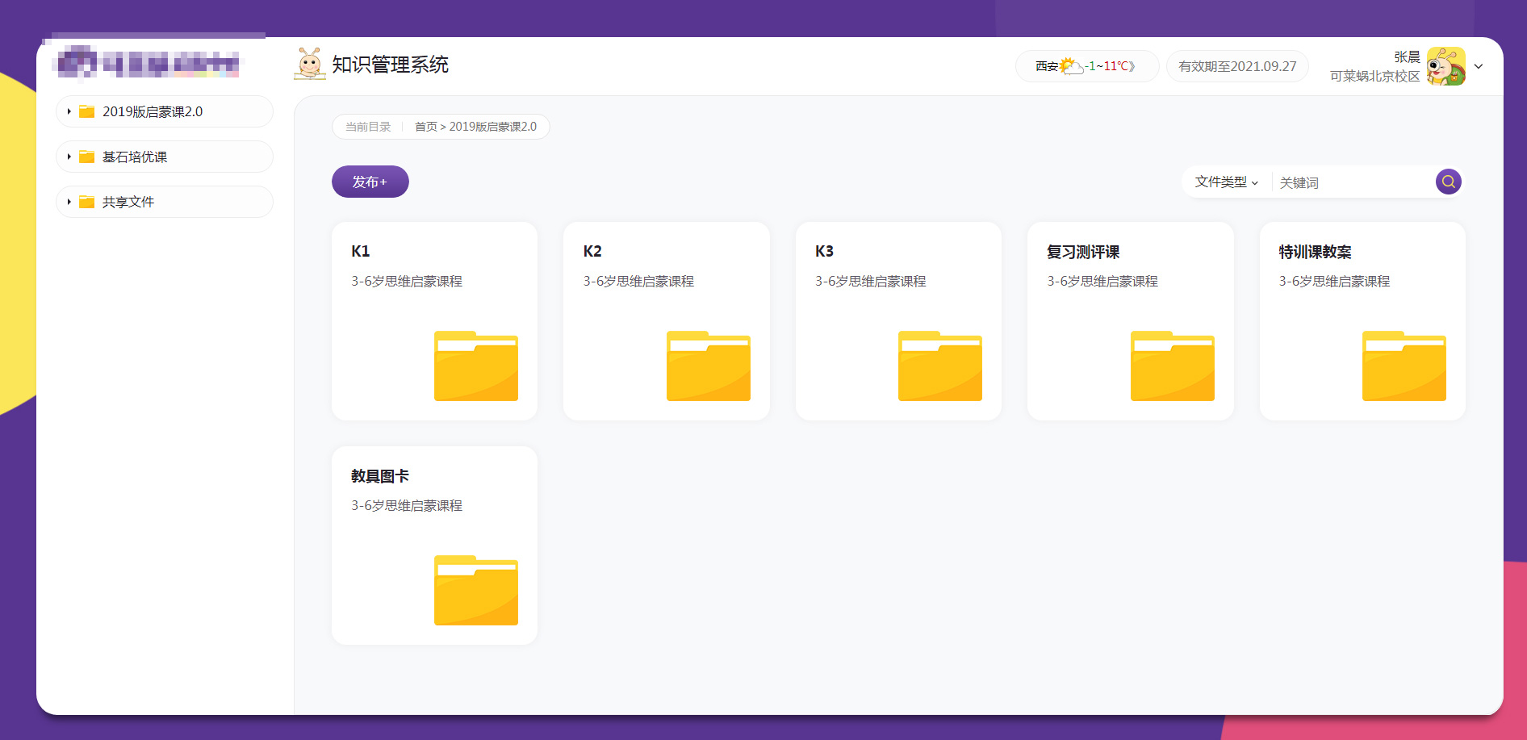
Task: Click the user avatar snail icon
Action: tap(1446, 66)
